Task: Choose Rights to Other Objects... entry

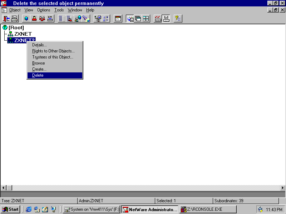Action: (55, 51)
